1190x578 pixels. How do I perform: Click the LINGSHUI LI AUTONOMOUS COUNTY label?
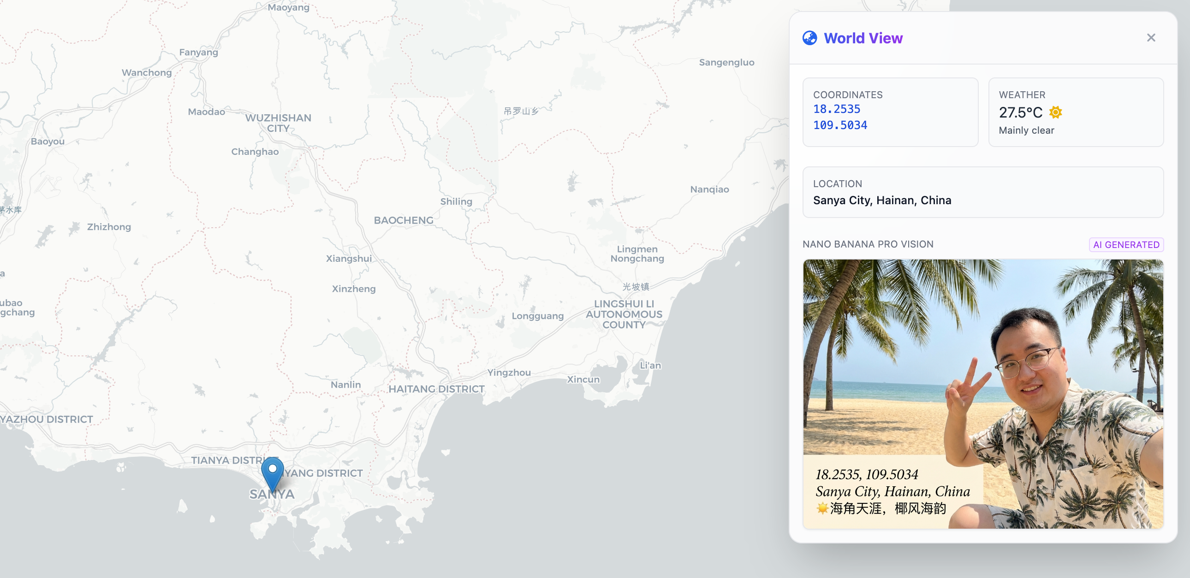(624, 314)
